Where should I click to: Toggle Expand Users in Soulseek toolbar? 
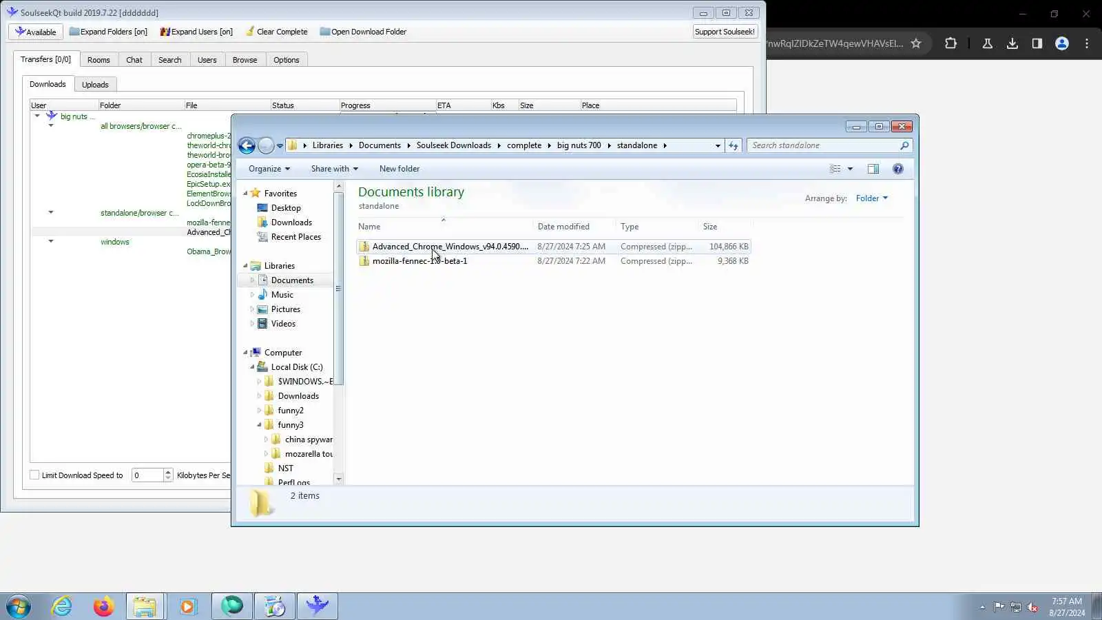pyautogui.click(x=196, y=32)
